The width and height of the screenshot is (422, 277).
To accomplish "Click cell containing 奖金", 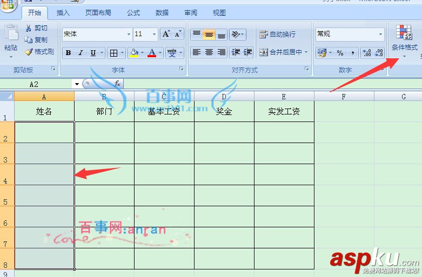I will coord(224,111).
